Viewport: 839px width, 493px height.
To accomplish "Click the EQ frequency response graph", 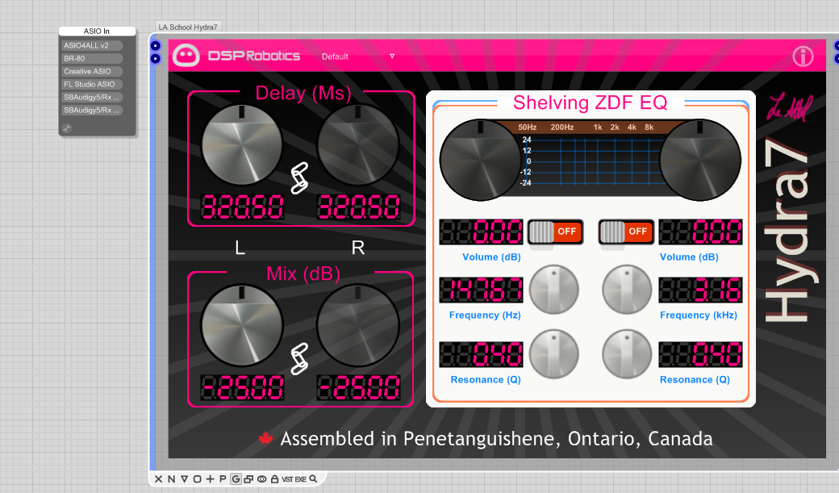I will 591,160.
